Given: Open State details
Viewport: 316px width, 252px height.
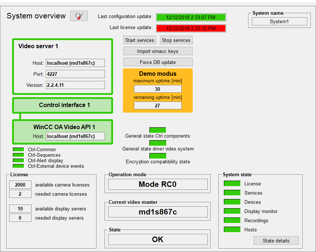Looking at the screenshot, I should pos(276,240).
